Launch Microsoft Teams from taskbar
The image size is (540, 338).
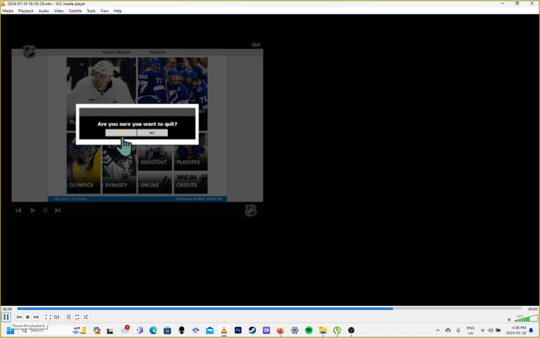pos(139,330)
